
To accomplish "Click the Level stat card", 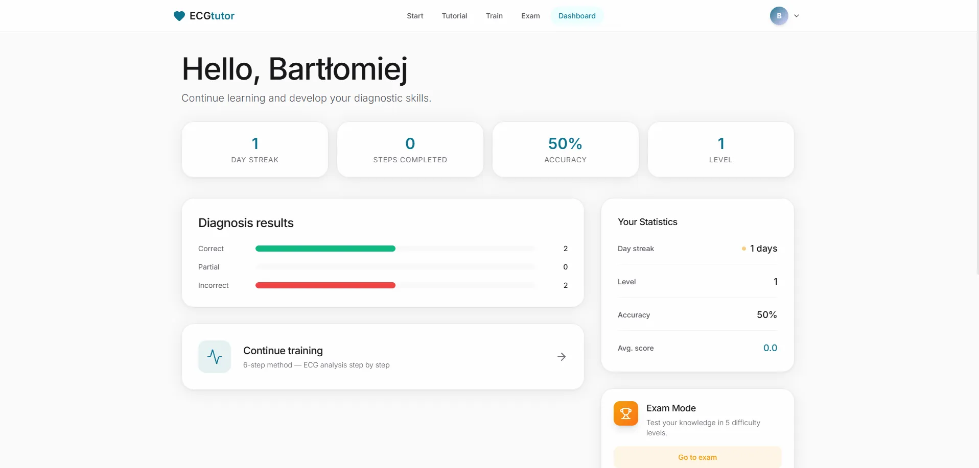I will point(720,150).
